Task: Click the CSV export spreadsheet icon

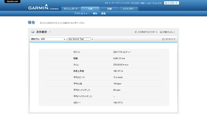Action: (x=136, y=32)
